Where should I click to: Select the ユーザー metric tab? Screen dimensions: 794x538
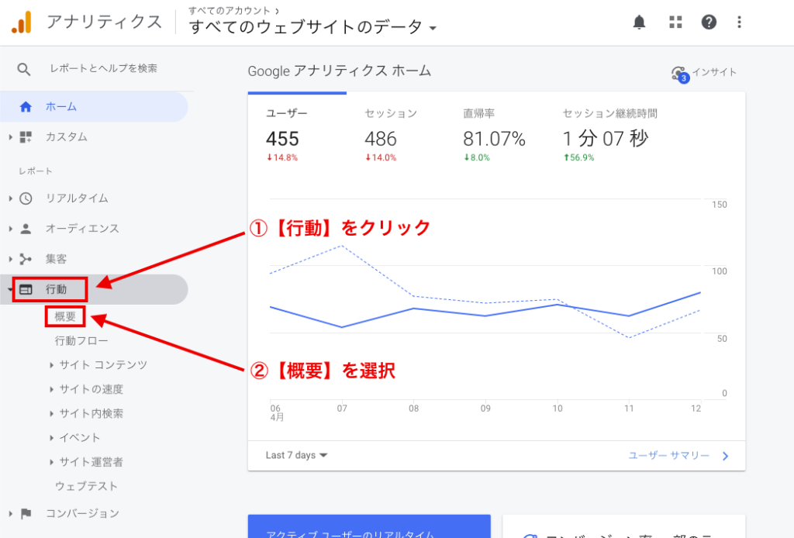click(297, 136)
